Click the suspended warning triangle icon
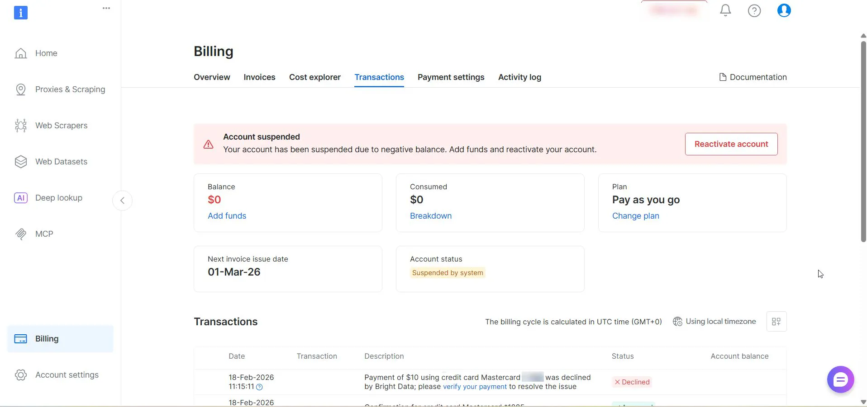 click(208, 145)
